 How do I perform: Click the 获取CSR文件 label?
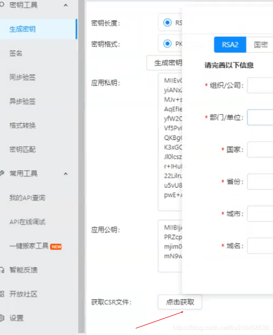coord(111,302)
